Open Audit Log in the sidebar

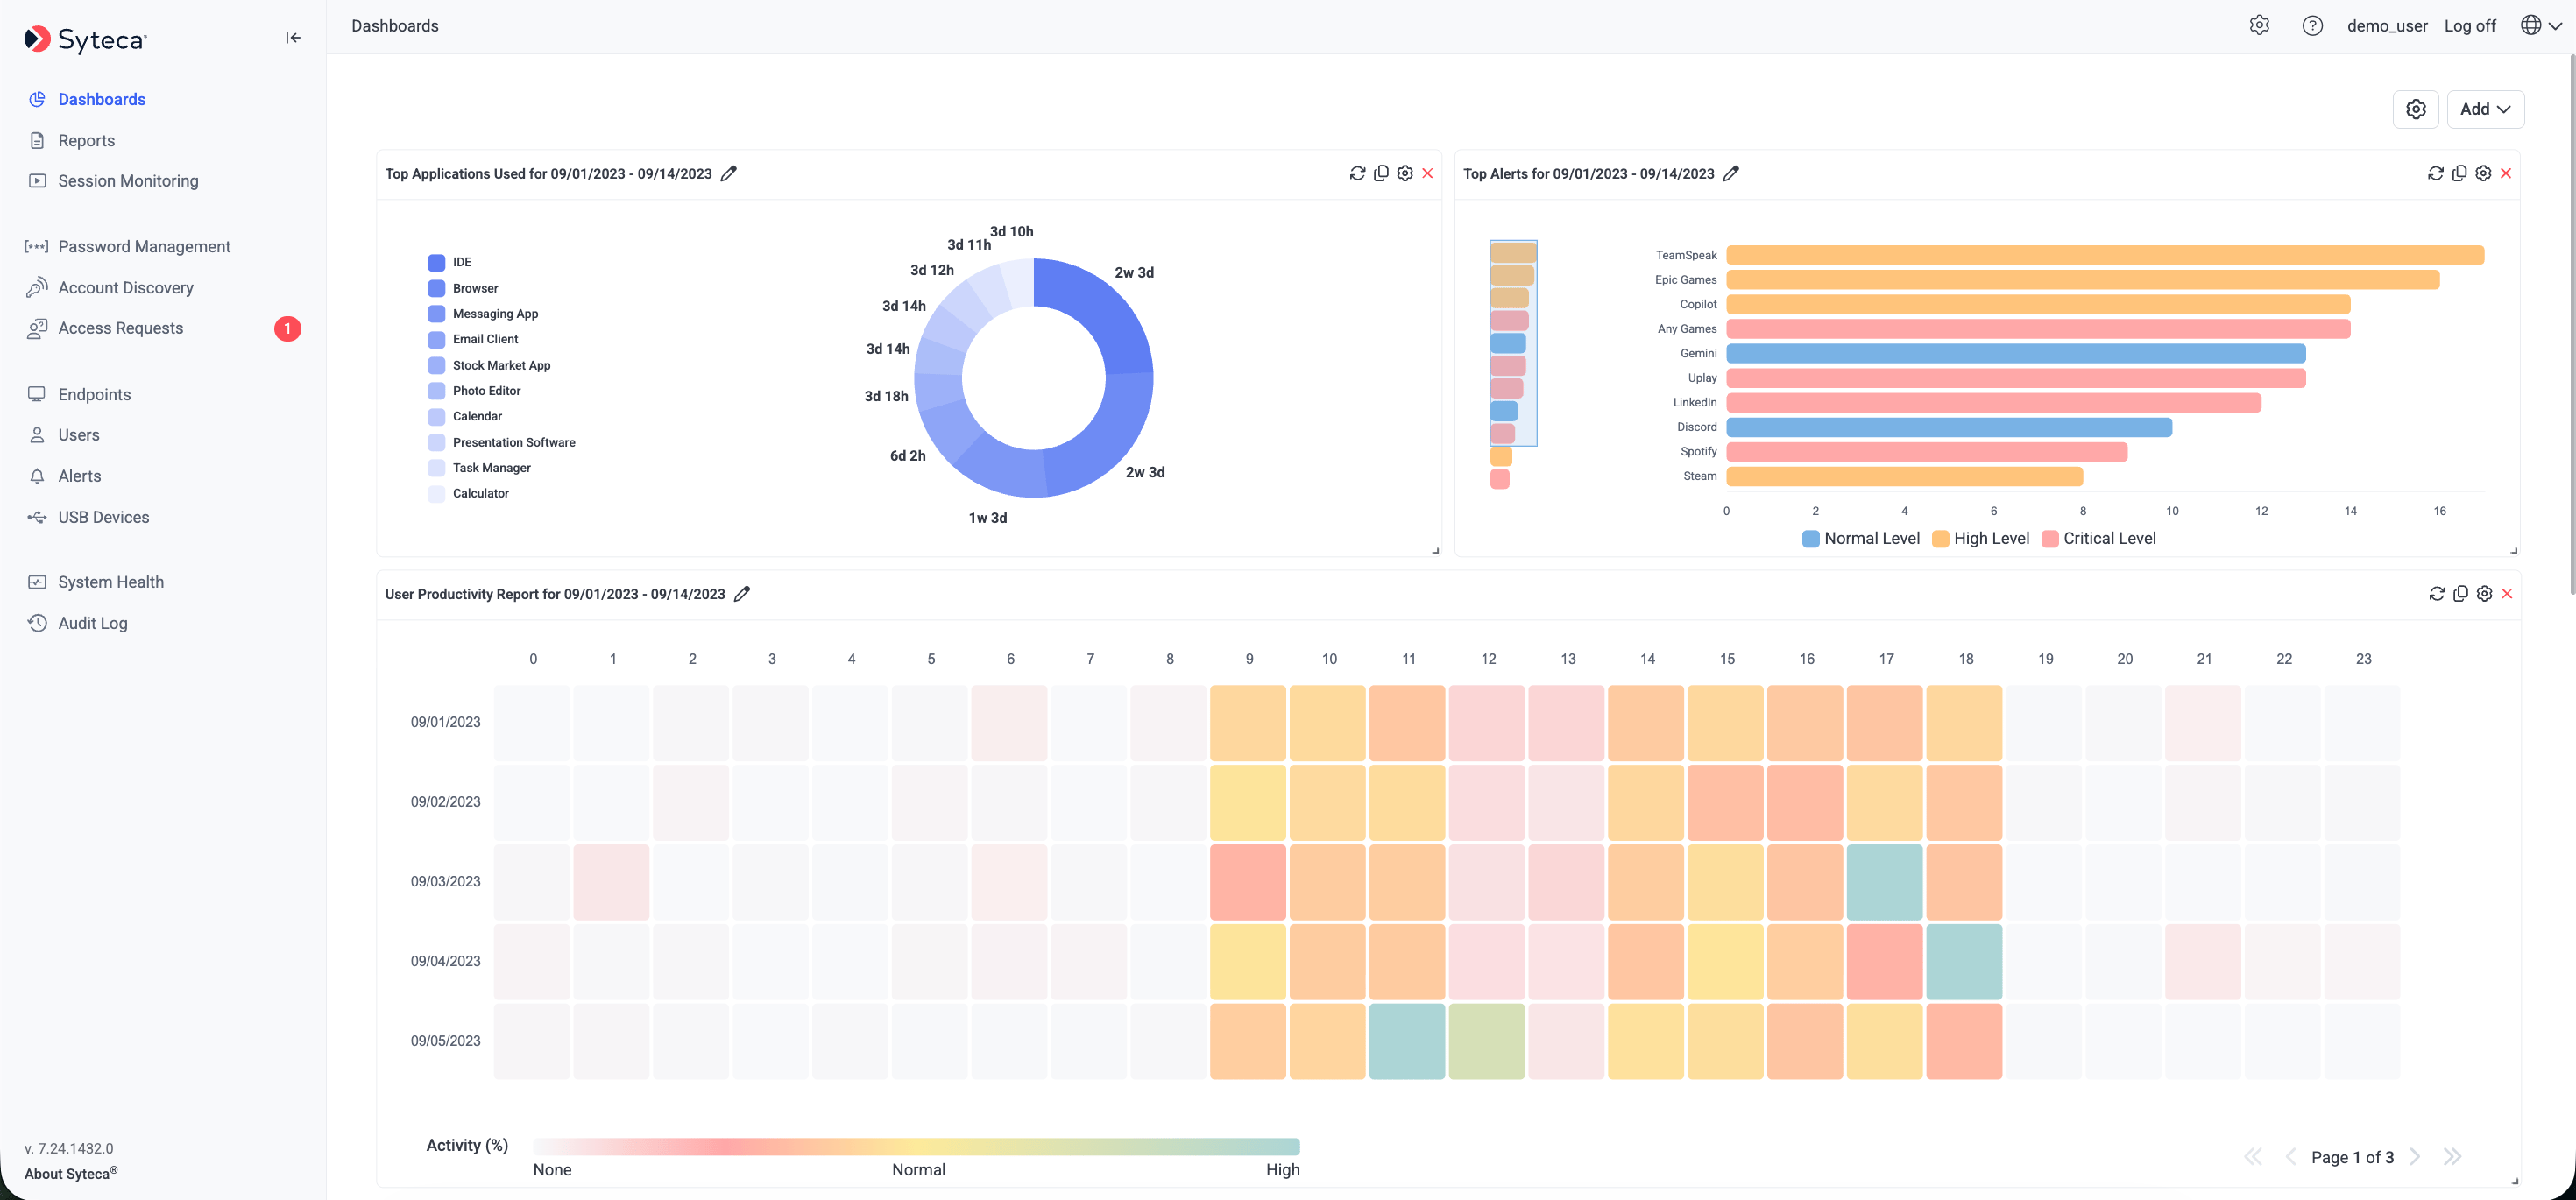pyautogui.click(x=93, y=623)
